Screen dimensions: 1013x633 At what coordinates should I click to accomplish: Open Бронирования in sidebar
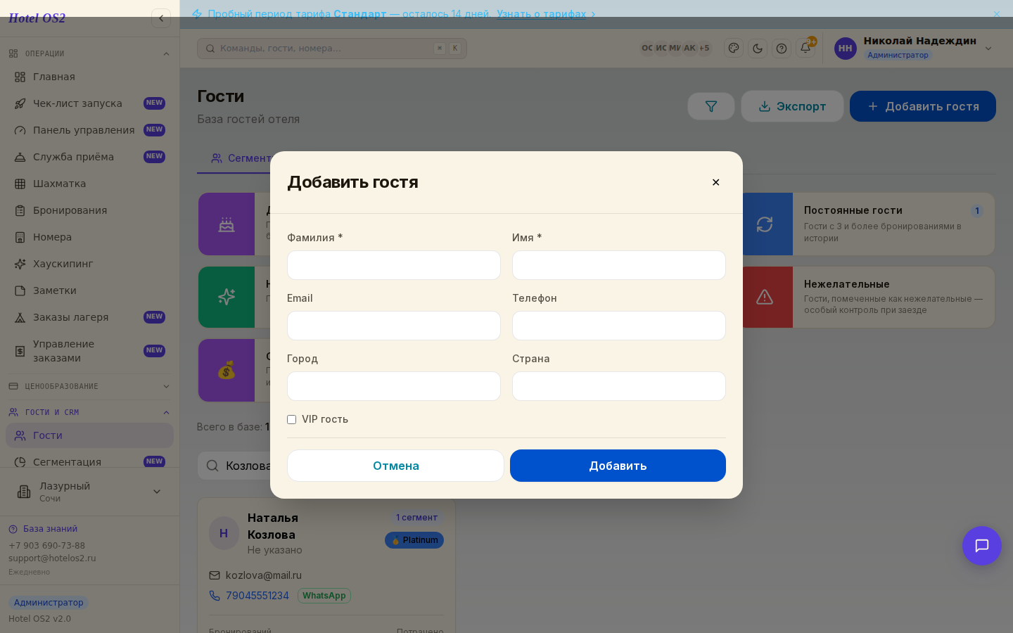pos(89,210)
